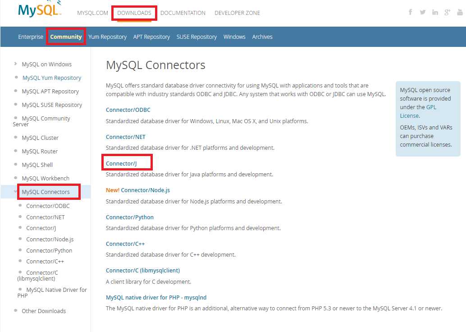Screen dimensions: 466x332
Task: Open the APT Repository tab
Action: (x=151, y=37)
